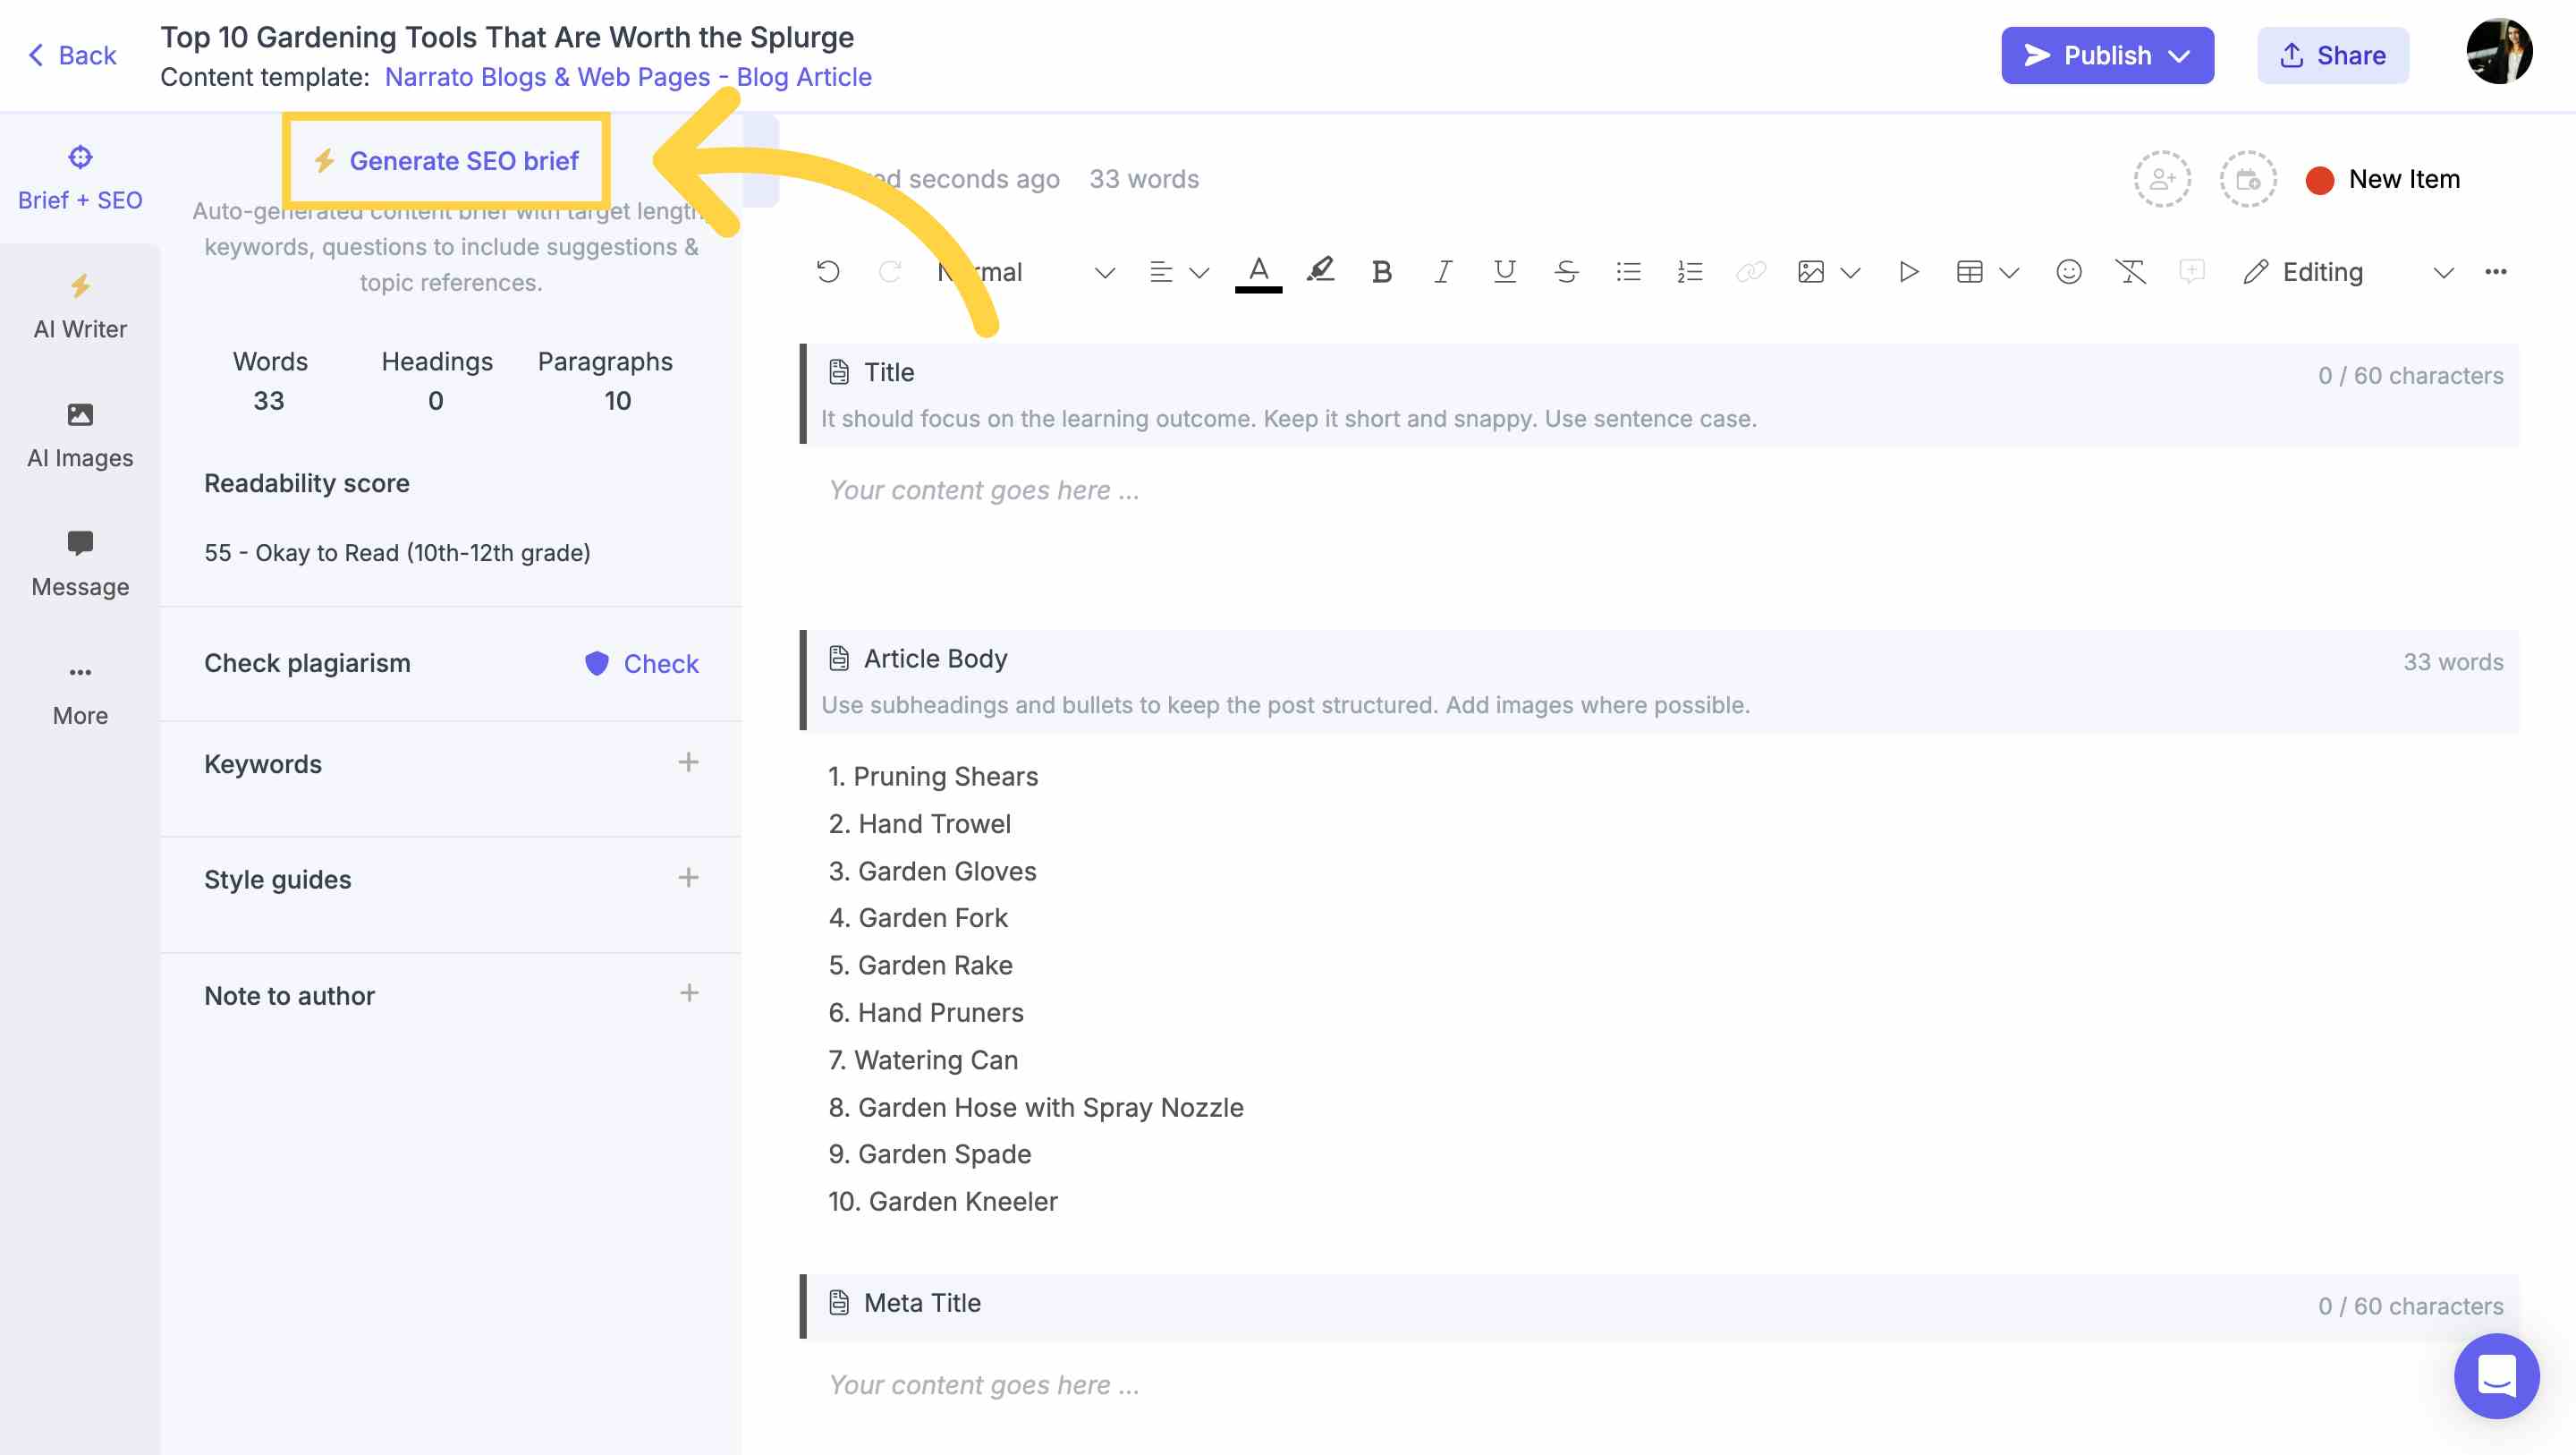Run the plagiarism Check
The image size is (2576, 1455).
[642, 663]
